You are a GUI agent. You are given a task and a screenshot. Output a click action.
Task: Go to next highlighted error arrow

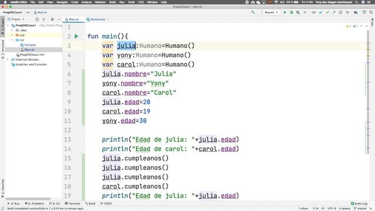(367, 26)
